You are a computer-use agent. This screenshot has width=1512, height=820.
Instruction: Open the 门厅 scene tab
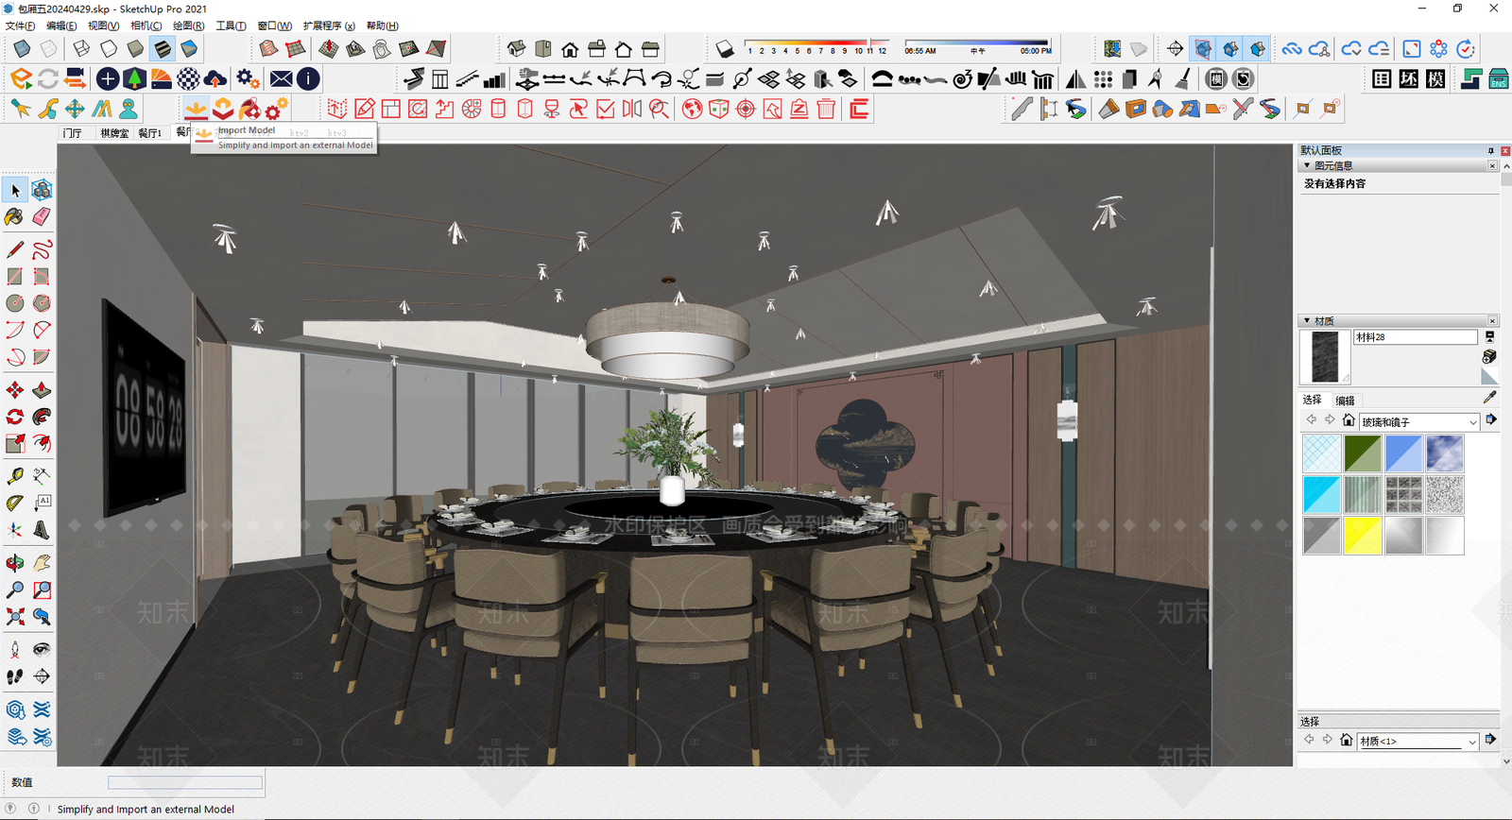click(73, 133)
